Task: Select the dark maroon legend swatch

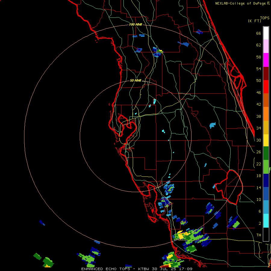Action: tap(266, 73)
